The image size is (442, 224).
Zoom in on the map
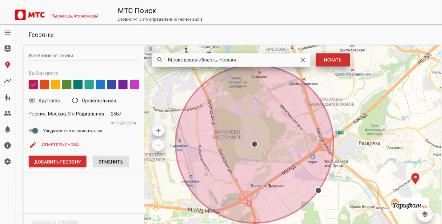(x=158, y=131)
